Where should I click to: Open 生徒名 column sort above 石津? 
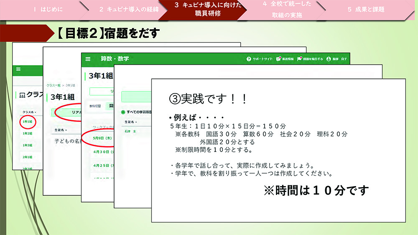coord(130,122)
